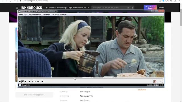Image resolution: width=182 pixels, height=102 pixels.
Task: Open the Файл menu in the player
Action: pos(21,14)
